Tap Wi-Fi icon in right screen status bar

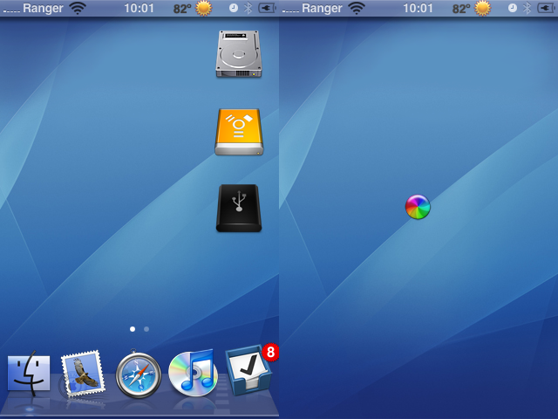pos(357,8)
